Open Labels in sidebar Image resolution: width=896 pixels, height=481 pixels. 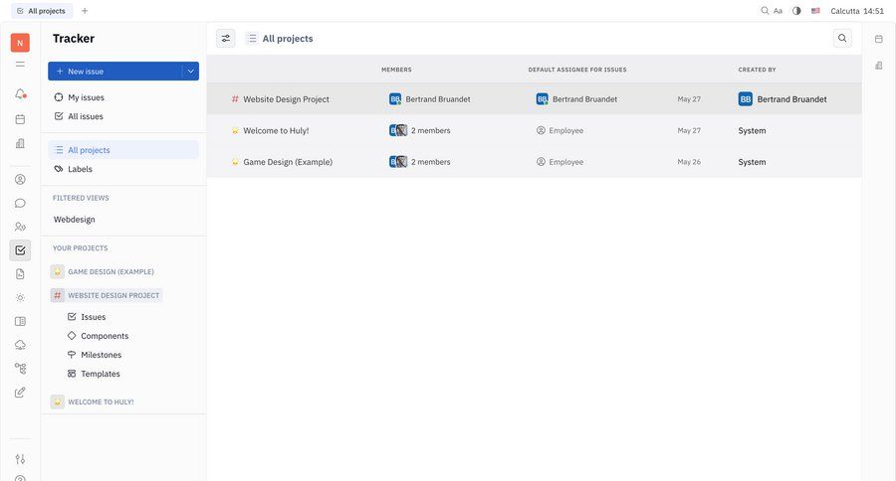click(123, 169)
